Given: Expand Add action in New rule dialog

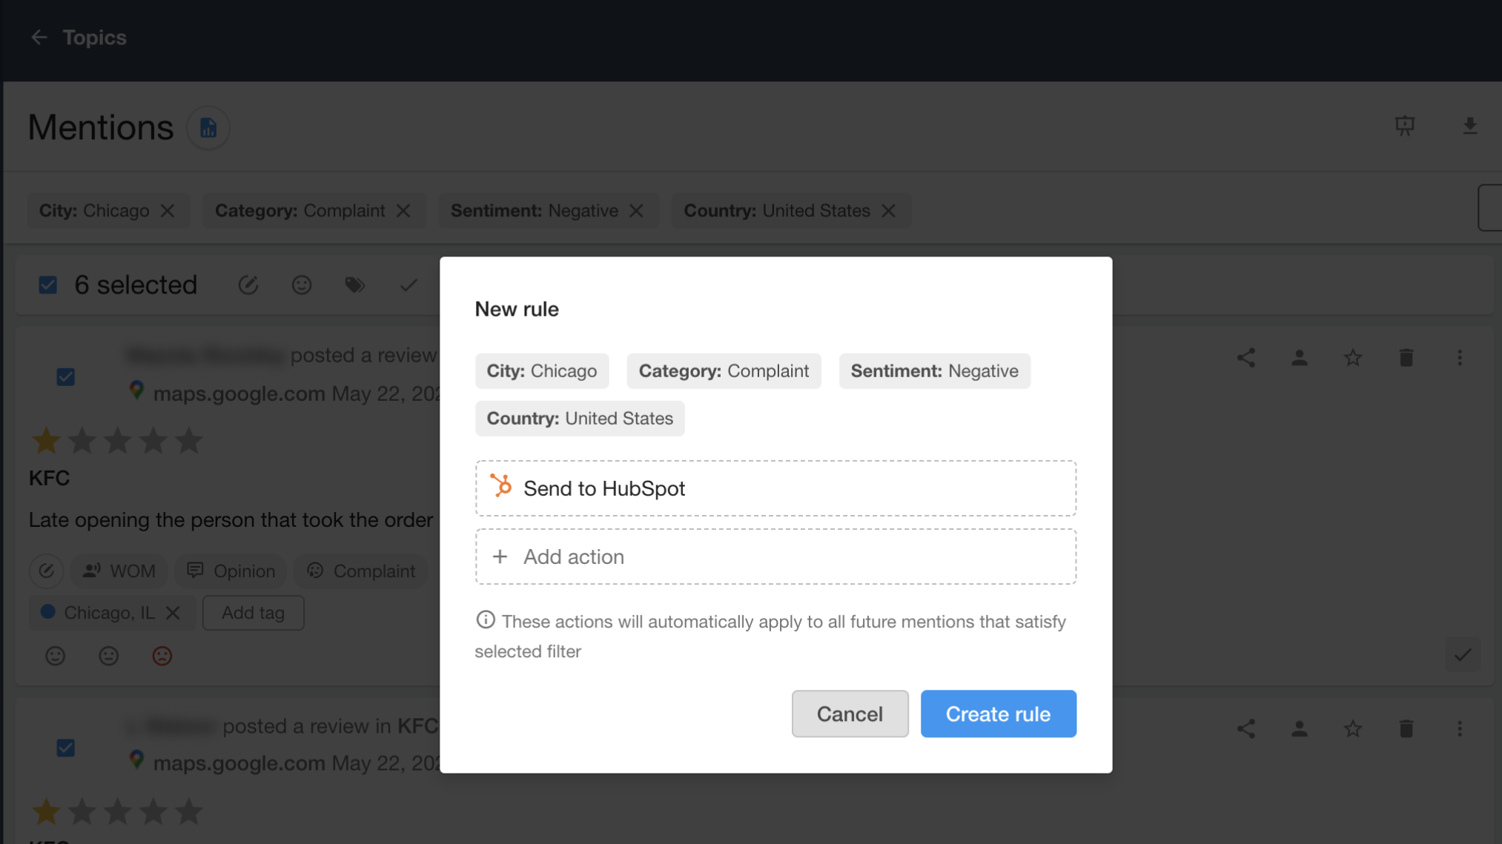Looking at the screenshot, I should [x=775, y=556].
